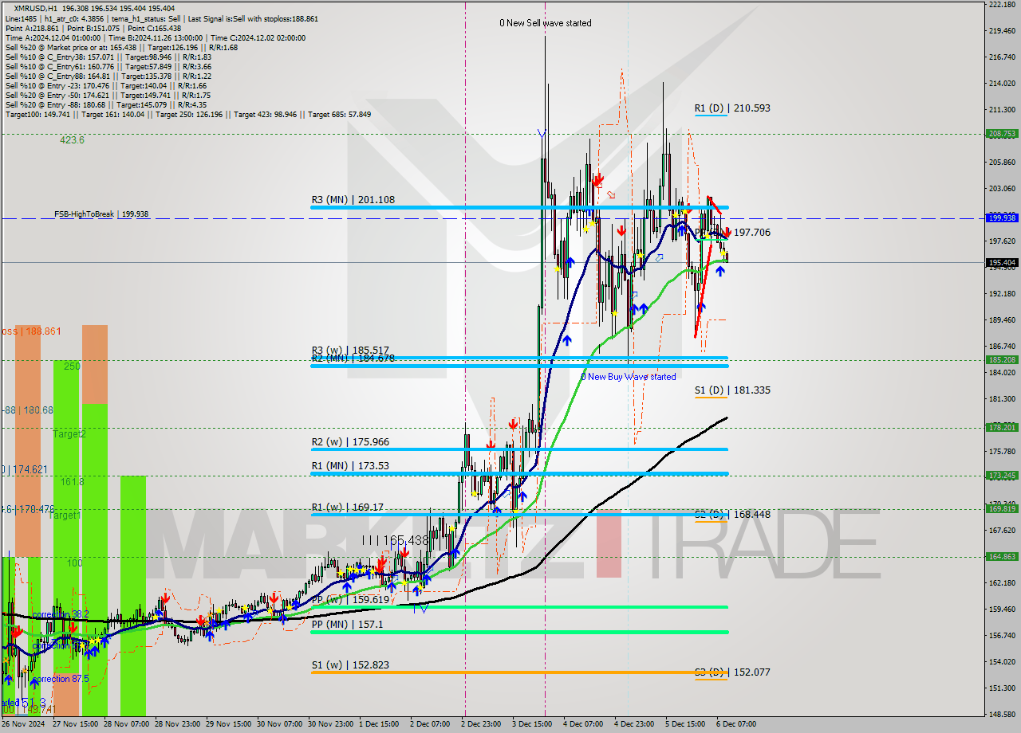Click the 197.706 daily pivot value

pyautogui.click(x=752, y=232)
